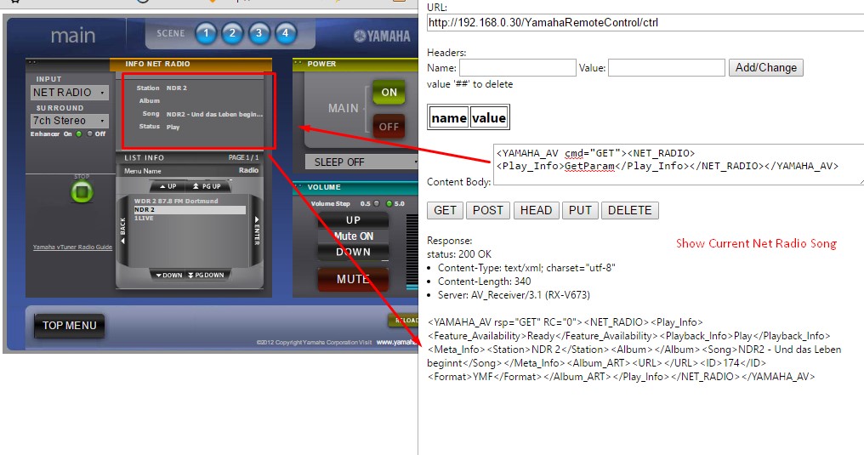This screenshot has height=455, width=864.
Task: Recall Yamaha scene 2
Action: click(232, 34)
